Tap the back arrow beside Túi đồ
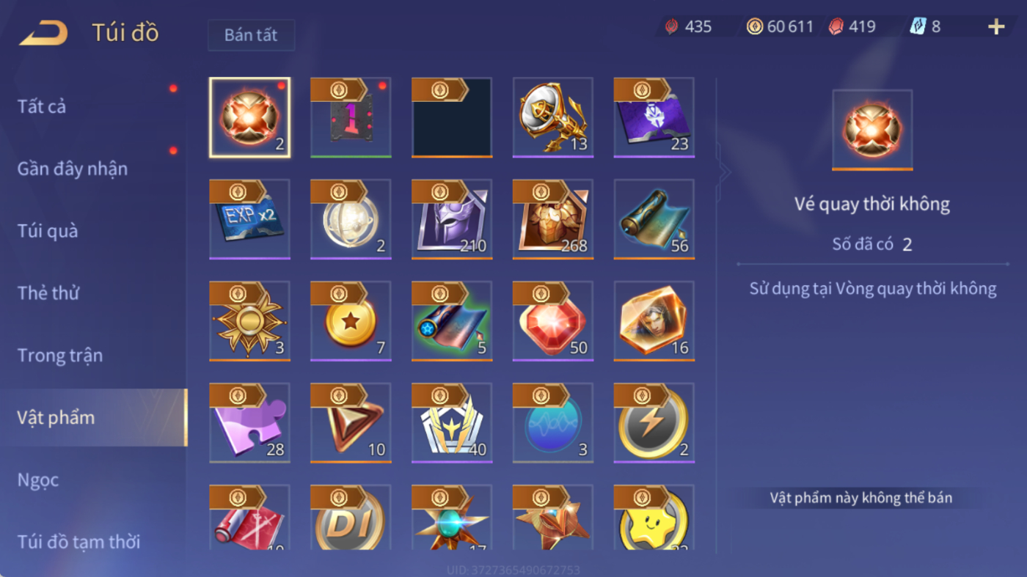The width and height of the screenshot is (1027, 577). click(x=43, y=33)
